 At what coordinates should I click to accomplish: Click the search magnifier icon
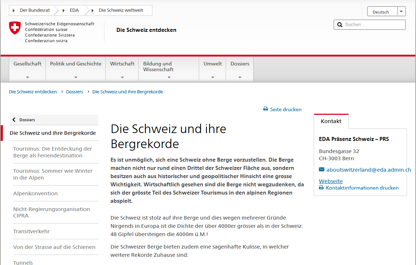click(x=339, y=25)
